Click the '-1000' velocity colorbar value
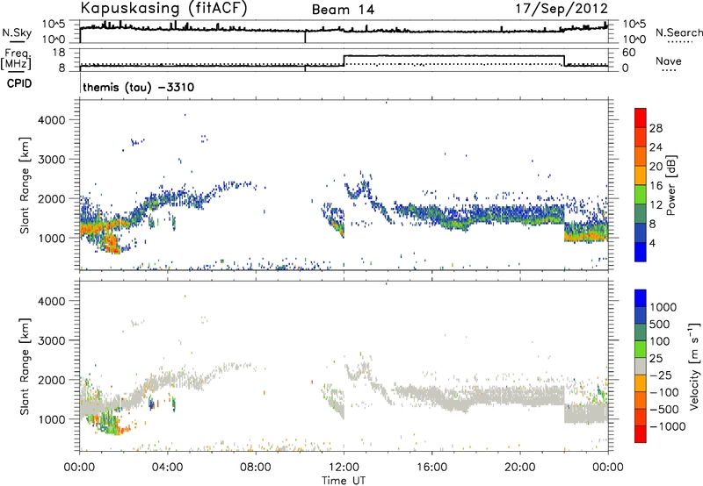The height and width of the screenshot is (486, 703). pyautogui.click(x=668, y=426)
